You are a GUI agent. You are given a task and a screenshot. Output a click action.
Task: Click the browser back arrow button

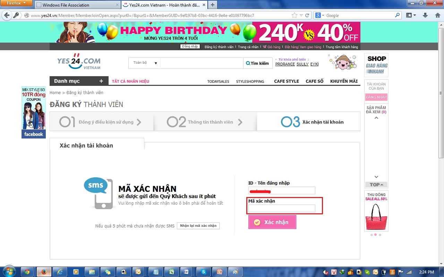(x=7, y=15)
